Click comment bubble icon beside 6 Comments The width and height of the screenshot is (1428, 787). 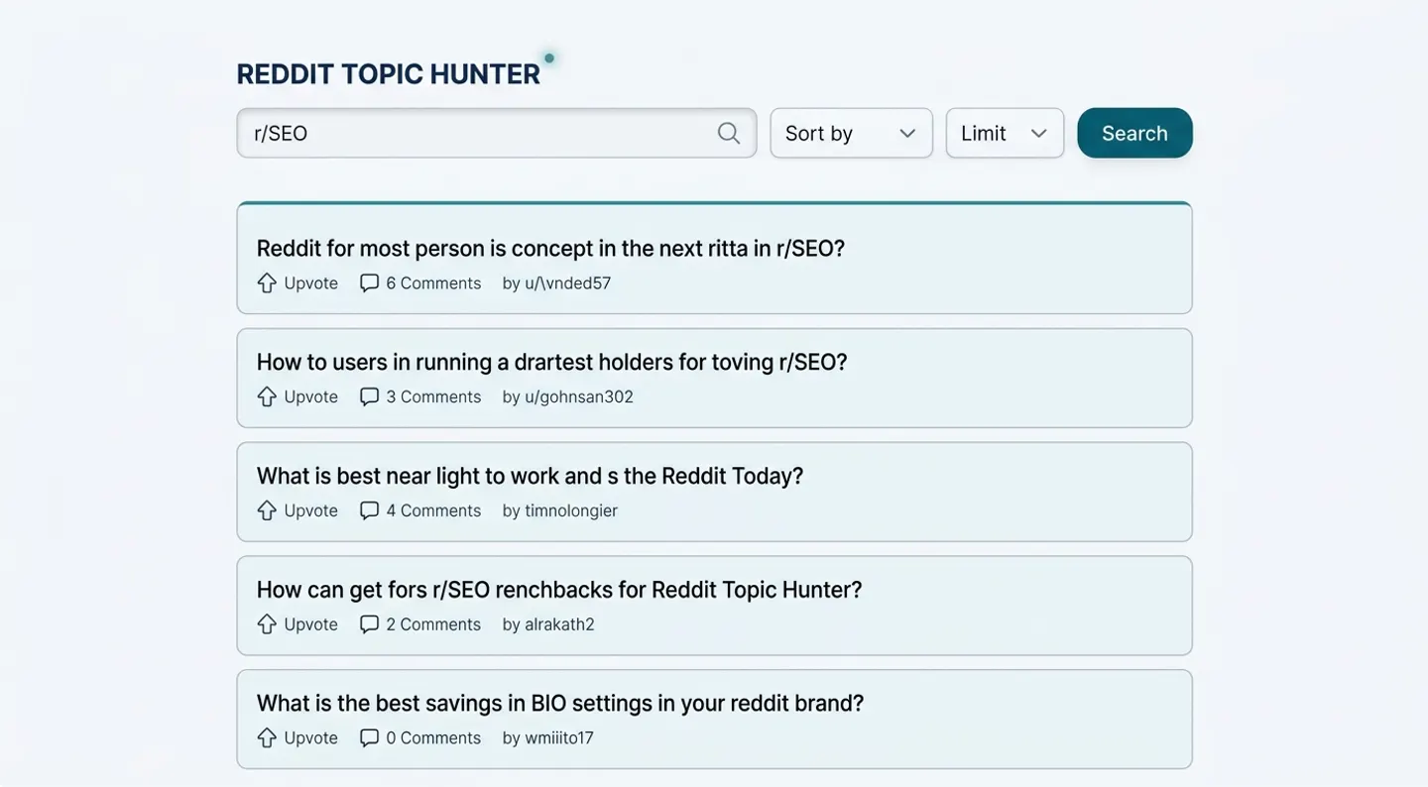pyautogui.click(x=369, y=282)
